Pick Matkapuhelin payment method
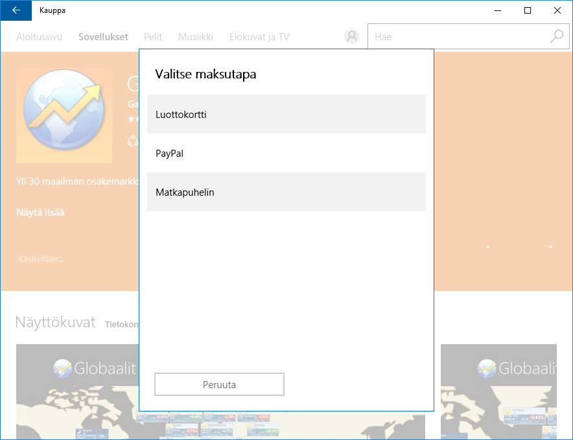 (x=286, y=192)
